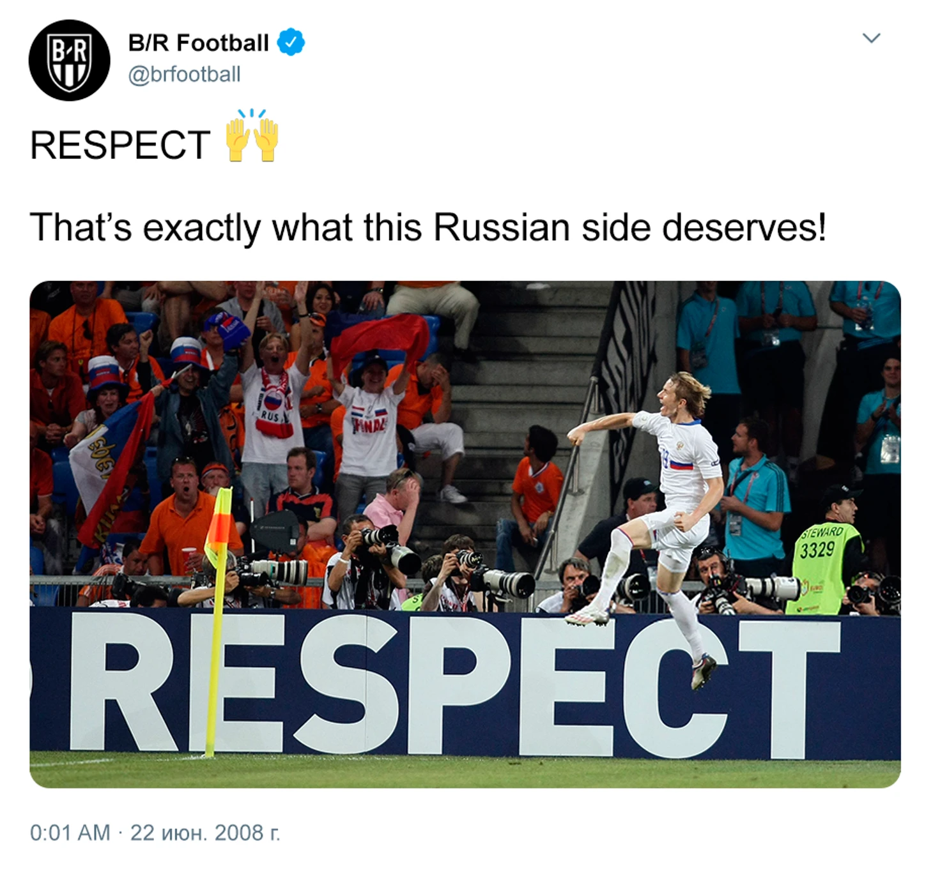Click the @brfootball handle
This screenshot has width=933, height=878.
point(184,74)
